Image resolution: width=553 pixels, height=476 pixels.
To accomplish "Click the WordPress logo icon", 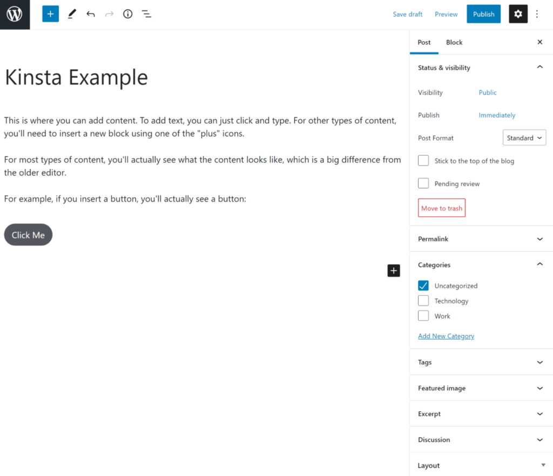I will click(x=15, y=15).
